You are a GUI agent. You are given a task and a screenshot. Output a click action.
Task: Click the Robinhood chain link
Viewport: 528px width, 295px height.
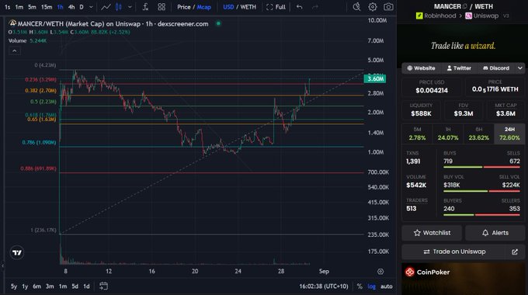436,16
